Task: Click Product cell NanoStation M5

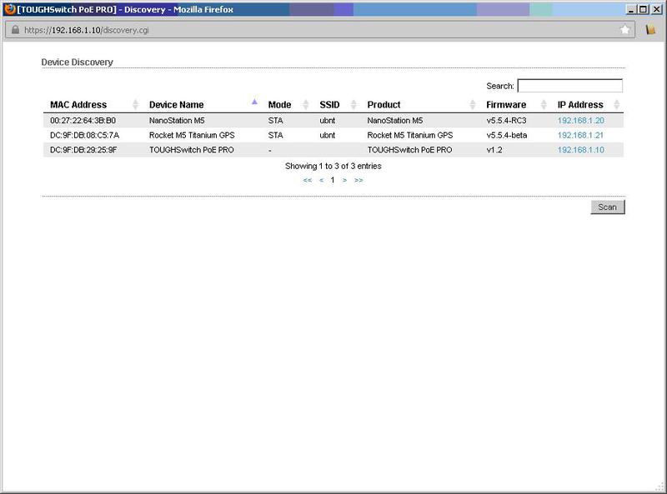Action: tap(395, 120)
